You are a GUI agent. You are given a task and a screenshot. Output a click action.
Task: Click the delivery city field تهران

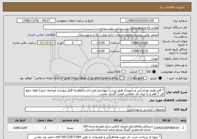click(x=139, y=65)
